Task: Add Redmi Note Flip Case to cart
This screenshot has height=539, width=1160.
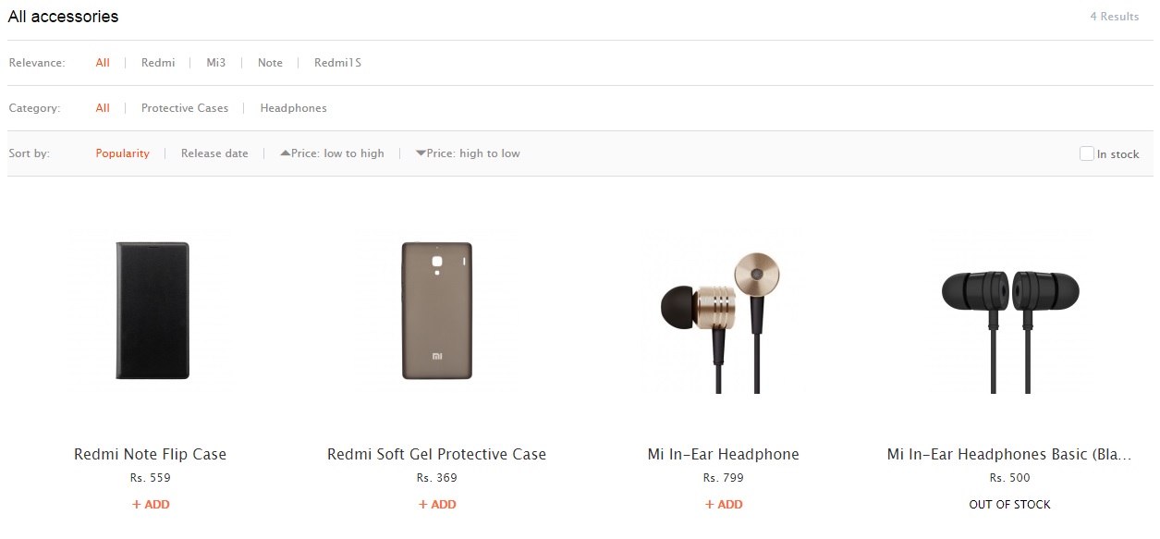Action: point(151,505)
